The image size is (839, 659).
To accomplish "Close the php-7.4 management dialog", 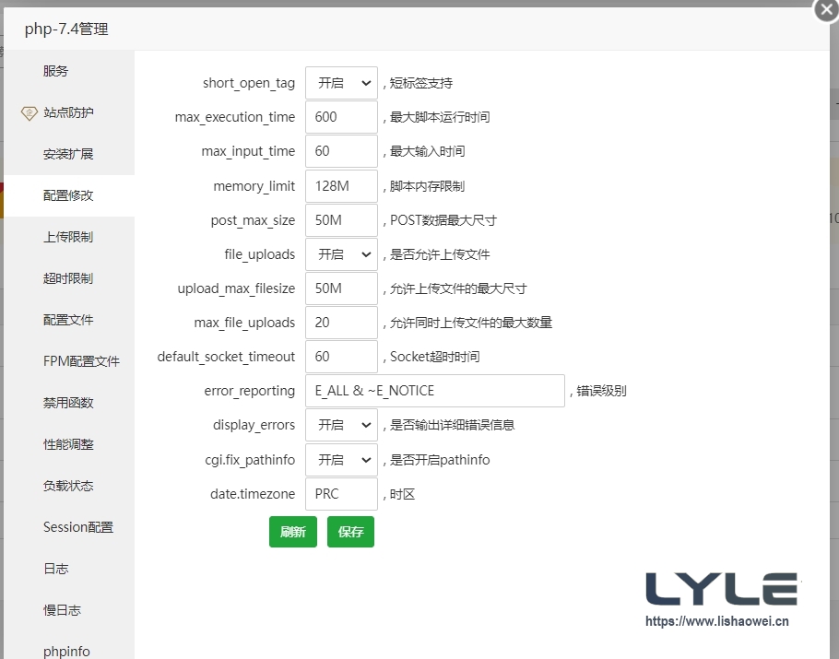I will tap(825, 11).
